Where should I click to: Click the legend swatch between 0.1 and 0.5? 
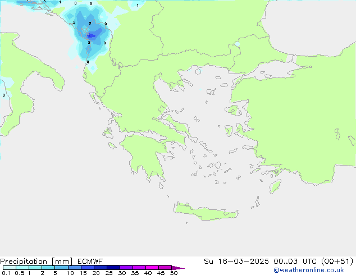[10, 268]
